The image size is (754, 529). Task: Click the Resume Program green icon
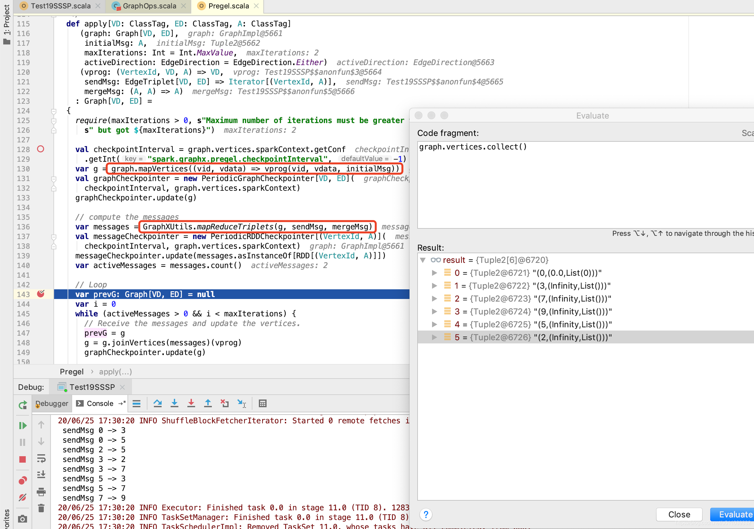pos(22,426)
